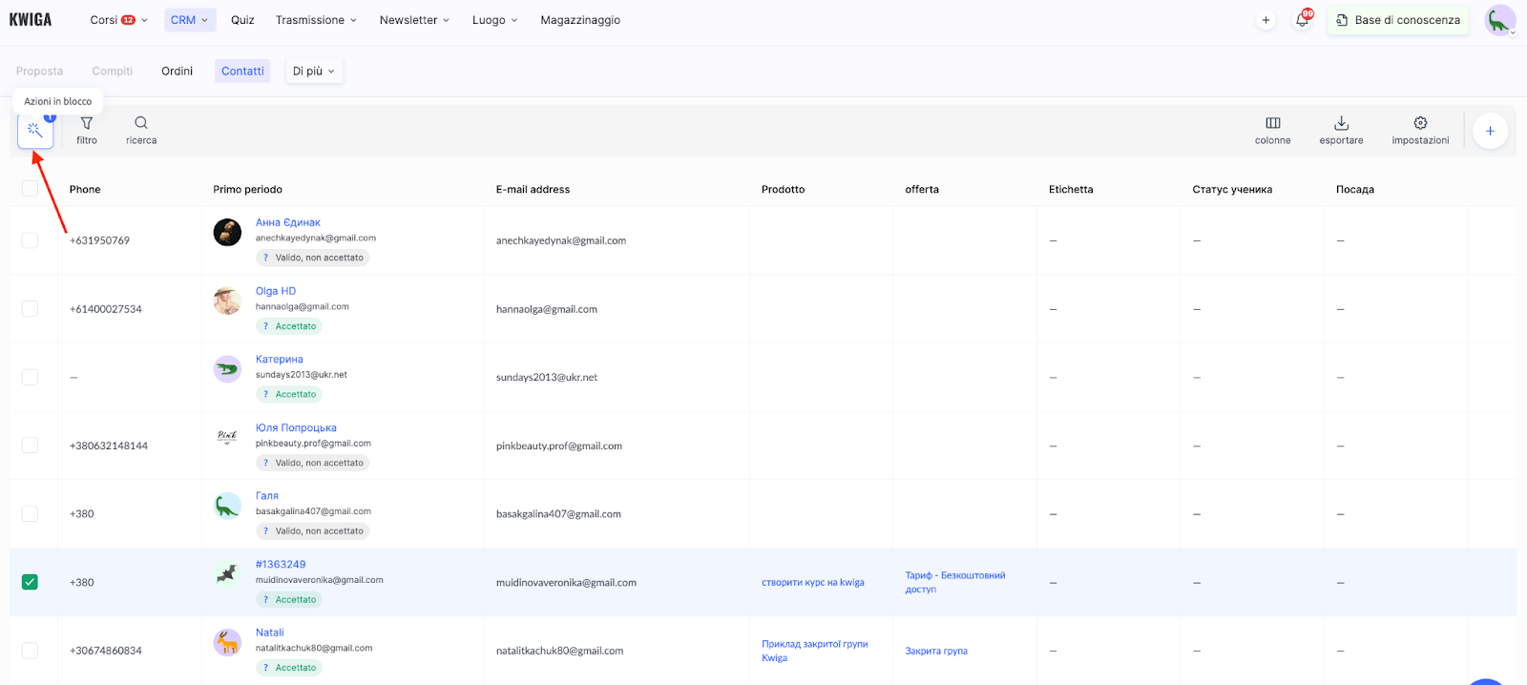Click email cell hannaolga@gmail.com
This screenshot has width=1527, height=685.
547,309
